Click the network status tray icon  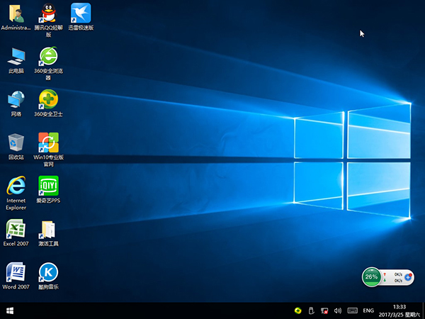point(324,310)
